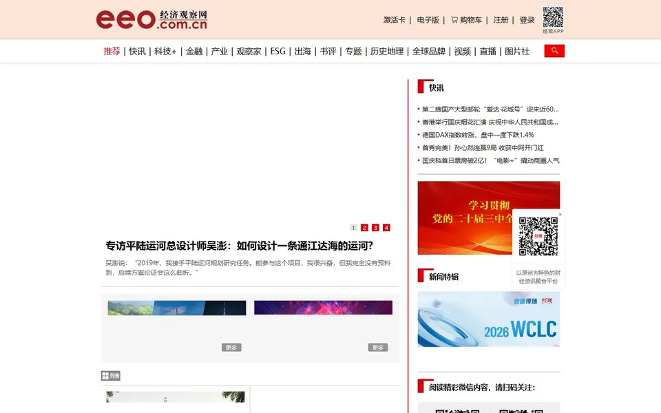Click the 2026 WCLC banner image
The width and height of the screenshot is (661, 413).
pos(489,319)
